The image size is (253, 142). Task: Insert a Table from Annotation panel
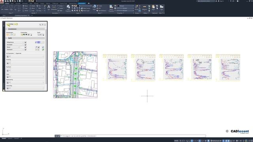coord(60,11)
